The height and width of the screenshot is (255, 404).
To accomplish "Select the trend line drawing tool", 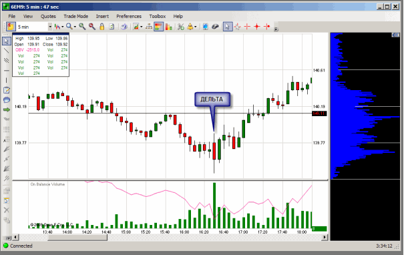I will pos(7,51).
